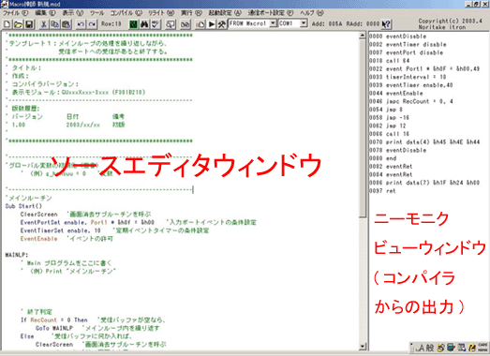The image size is (490, 356).
Task: Run the macro with the play icon
Action: (211, 24)
